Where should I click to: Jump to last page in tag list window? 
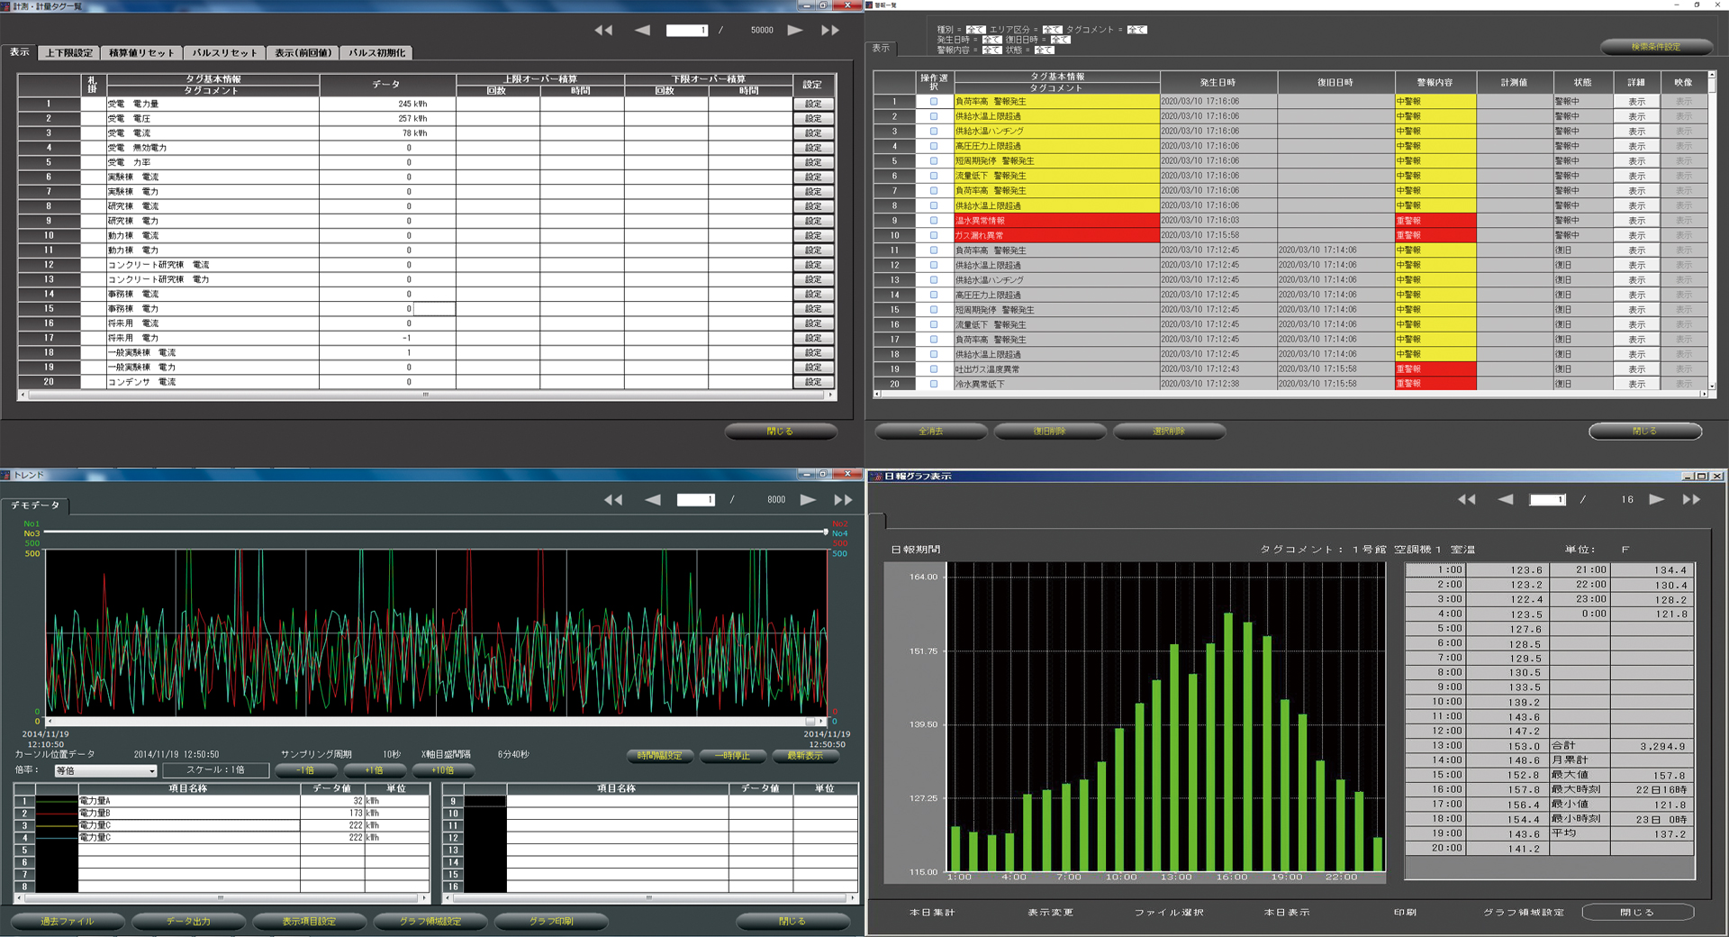coord(830,30)
